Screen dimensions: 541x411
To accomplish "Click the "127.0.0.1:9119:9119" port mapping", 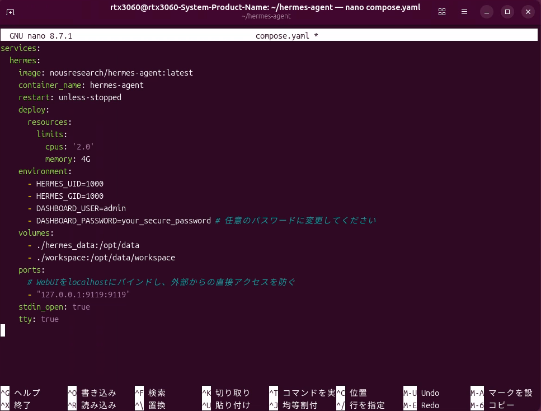I will point(83,295).
